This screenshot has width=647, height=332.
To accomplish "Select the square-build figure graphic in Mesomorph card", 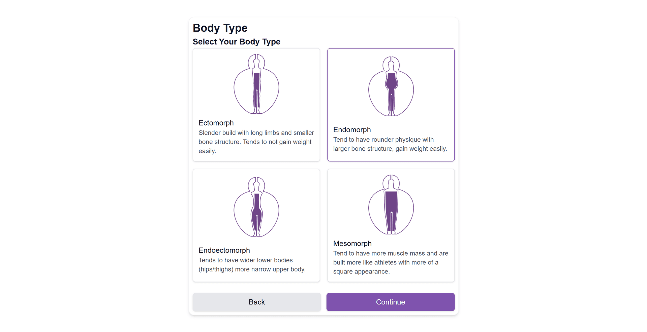I will tap(391, 204).
